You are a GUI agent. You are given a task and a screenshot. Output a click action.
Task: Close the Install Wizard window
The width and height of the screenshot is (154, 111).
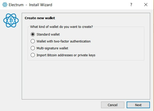(x=146, y=5)
